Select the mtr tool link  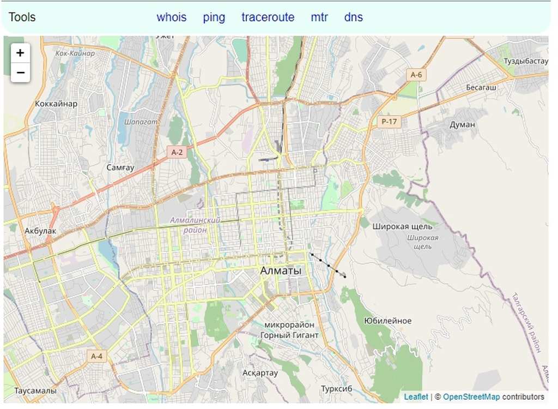tap(319, 17)
